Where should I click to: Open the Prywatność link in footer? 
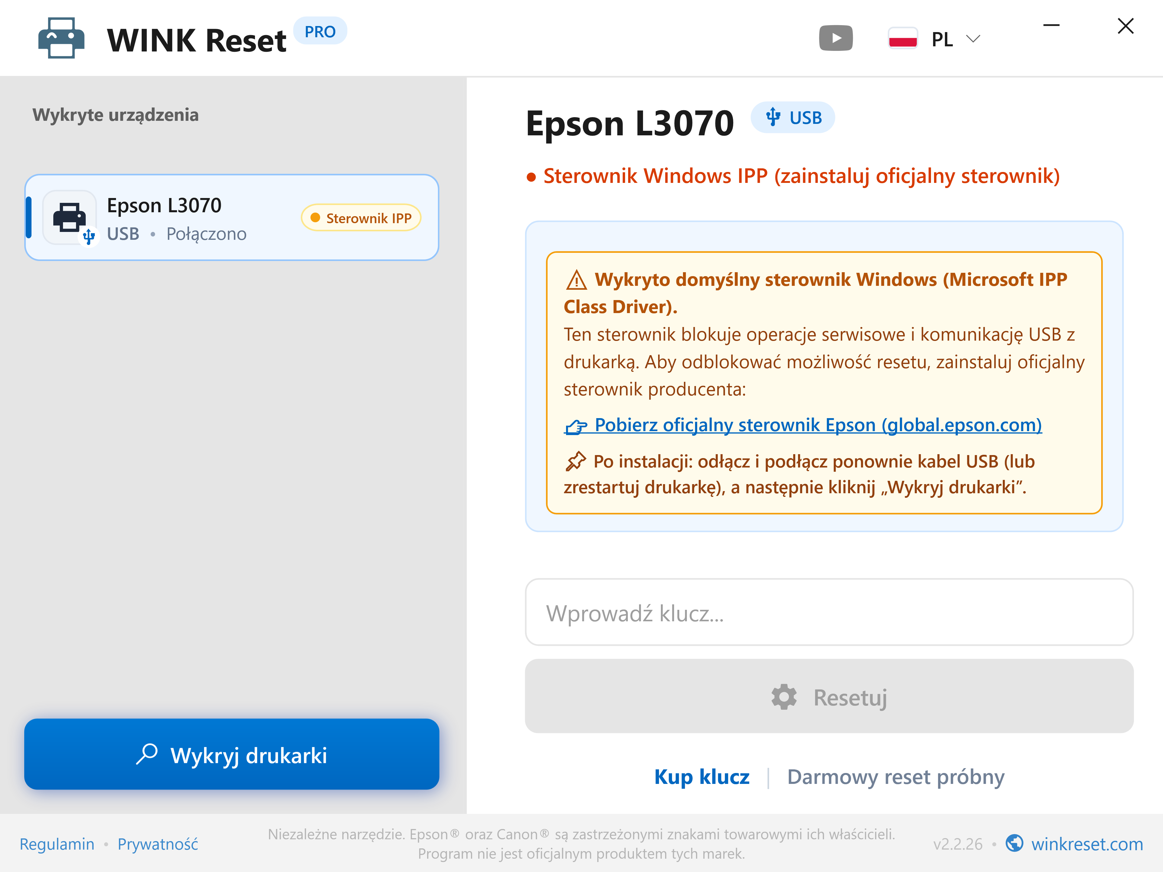pyautogui.click(x=158, y=844)
